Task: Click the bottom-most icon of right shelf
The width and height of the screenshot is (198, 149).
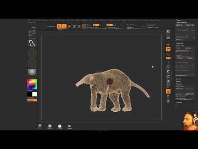Action: (168, 101)
